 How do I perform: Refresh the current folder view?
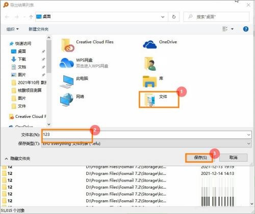(174, 17)
